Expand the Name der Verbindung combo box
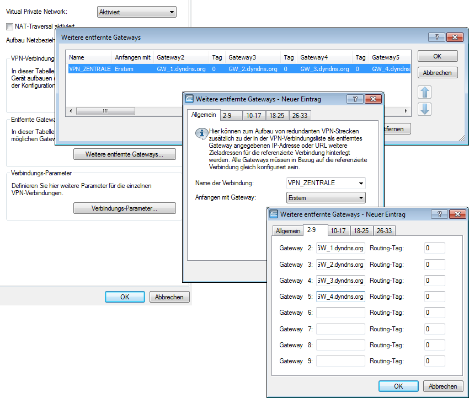The width and height of the screenshot is (469, 398). point(326,183)
